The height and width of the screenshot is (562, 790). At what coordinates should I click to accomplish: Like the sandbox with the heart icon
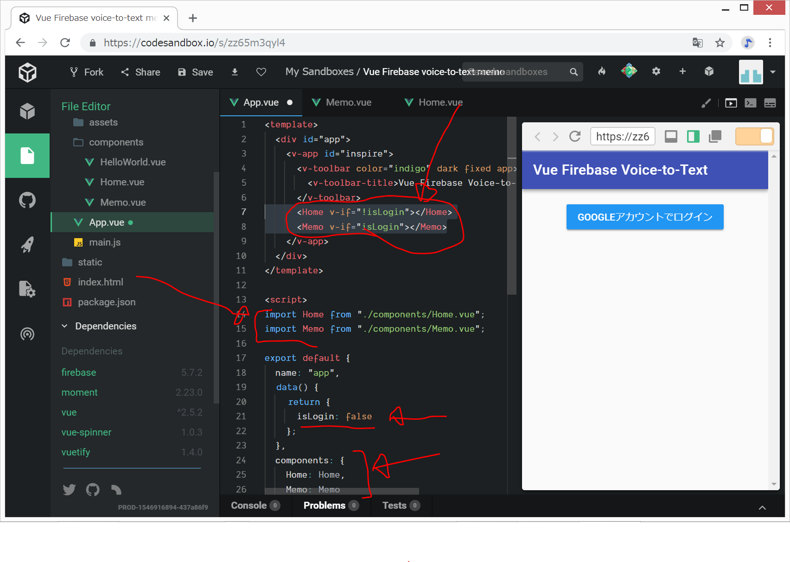tap(261, 72)
